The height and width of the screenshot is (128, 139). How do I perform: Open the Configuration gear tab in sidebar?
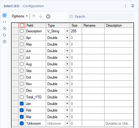tap(5, 15)
